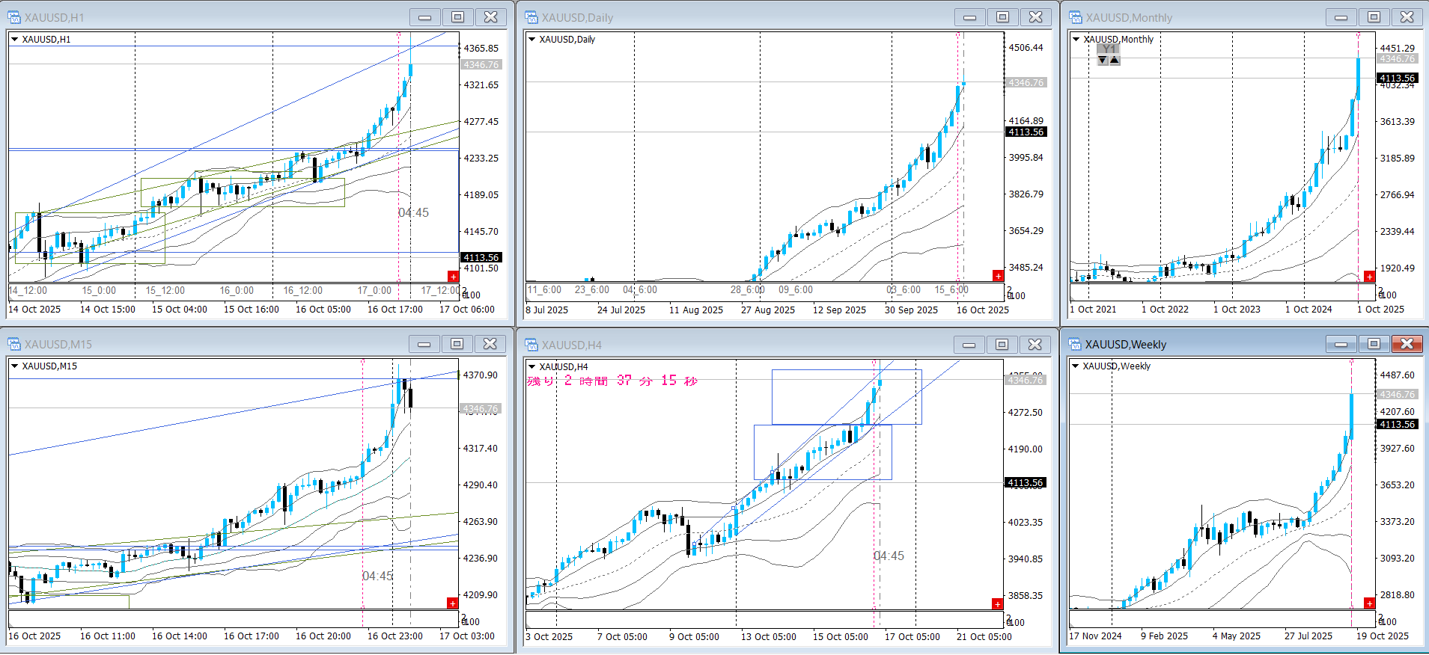Click the red plus icon in H1 chart
The width and height of the screenshot is (1429, 655).
coord(453,277)
